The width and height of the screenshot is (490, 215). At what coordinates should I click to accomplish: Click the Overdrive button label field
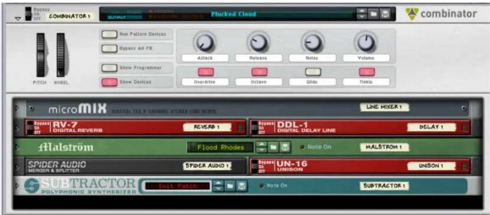(x=205, y=82)
